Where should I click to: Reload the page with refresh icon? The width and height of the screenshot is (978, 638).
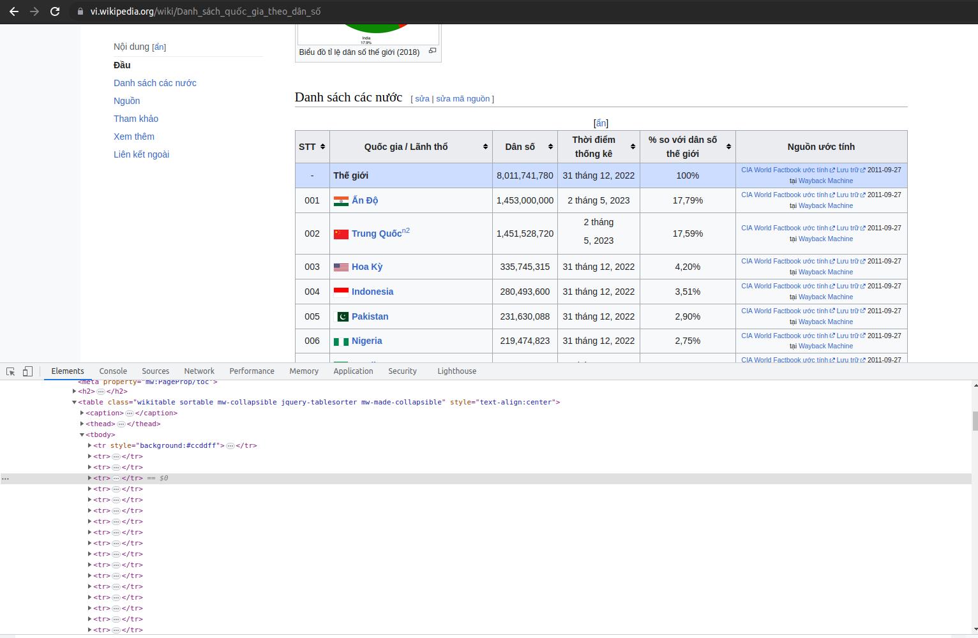[x=55, y=11]
